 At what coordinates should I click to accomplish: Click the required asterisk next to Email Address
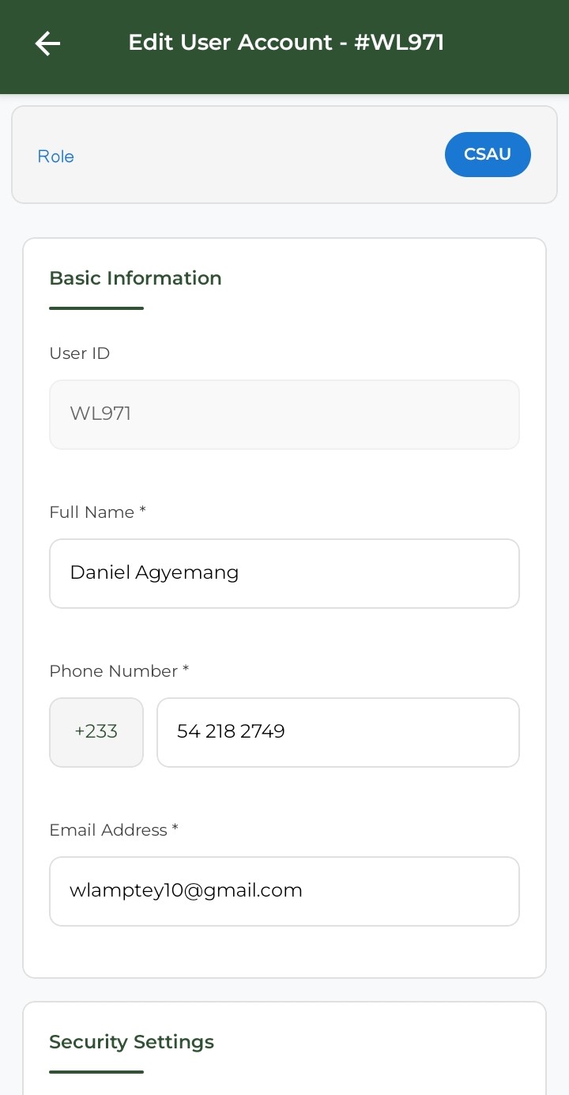point(175,829)
